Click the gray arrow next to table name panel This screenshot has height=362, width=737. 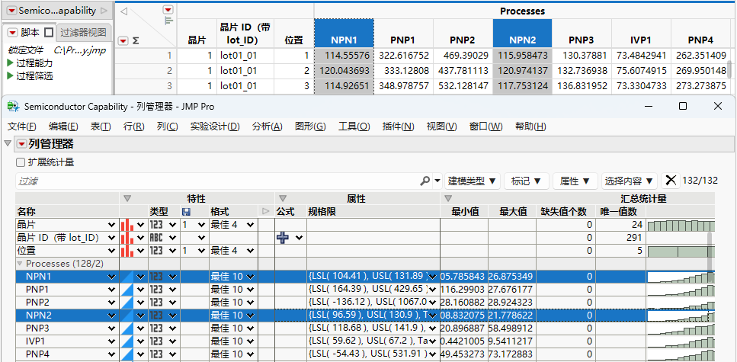pyautogui.click(x=104, y=11)
